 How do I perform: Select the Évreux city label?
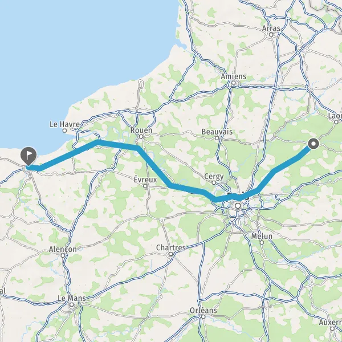(x=145, y=180)
